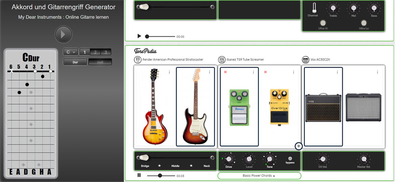Viewport: 395px width, 182px height.
Task: Show info for the Stratocaster guitar
Action: [x=209, y=72]
